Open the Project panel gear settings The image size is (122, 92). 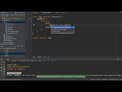click(x=21, y=13)
